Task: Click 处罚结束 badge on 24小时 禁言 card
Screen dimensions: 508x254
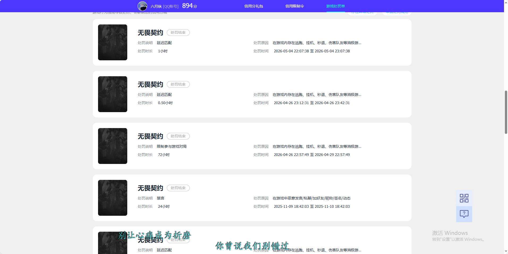Action: point(178,188)
